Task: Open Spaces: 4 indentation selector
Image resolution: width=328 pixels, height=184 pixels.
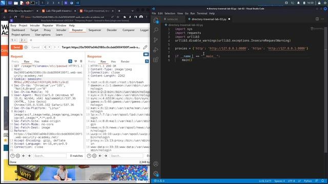Action: [279, 181]
